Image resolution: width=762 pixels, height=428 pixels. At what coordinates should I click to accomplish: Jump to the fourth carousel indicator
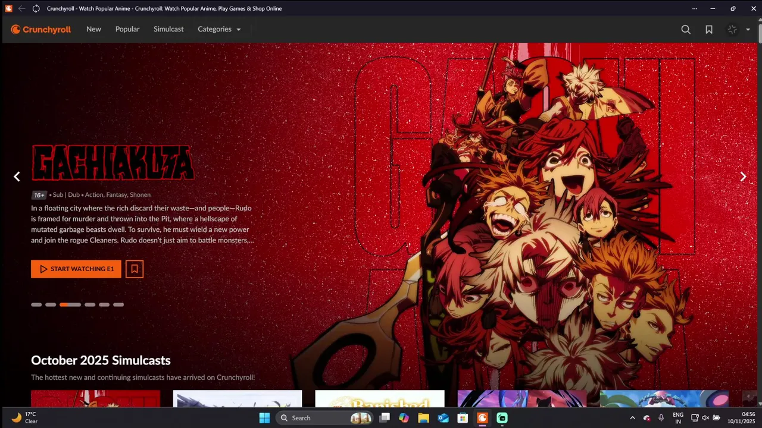click(90, 304)
